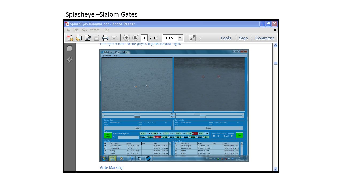Open the Tools pane

pos(226,38)
